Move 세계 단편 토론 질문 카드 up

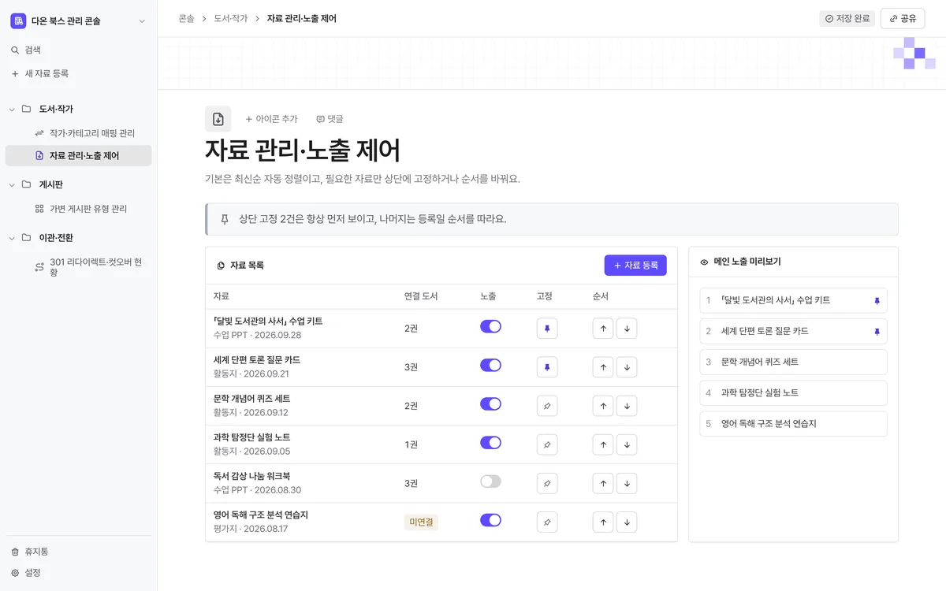click(x=603, y=367)
